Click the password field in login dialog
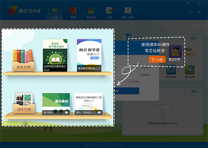 point(127,75)
